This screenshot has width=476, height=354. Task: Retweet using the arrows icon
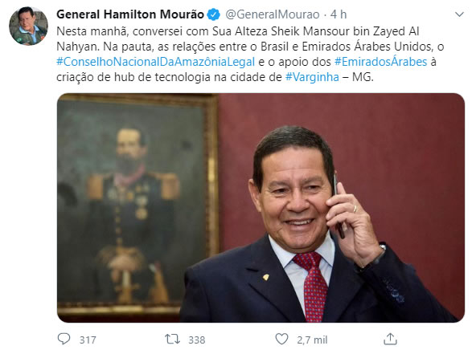click(x=172, y=339)
